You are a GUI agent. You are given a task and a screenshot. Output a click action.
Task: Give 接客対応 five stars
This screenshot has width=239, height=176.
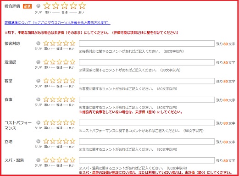click(x=72, y=43)
